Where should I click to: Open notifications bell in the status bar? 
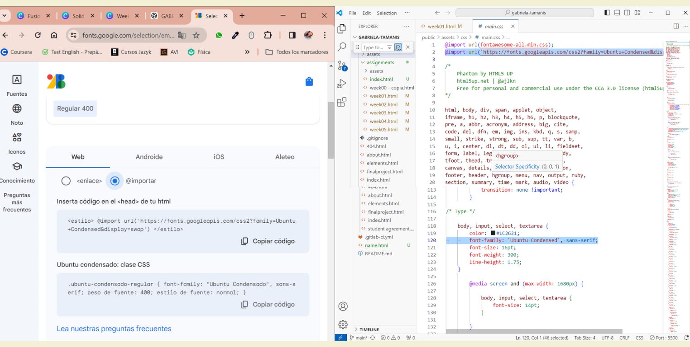pos(686,338)
